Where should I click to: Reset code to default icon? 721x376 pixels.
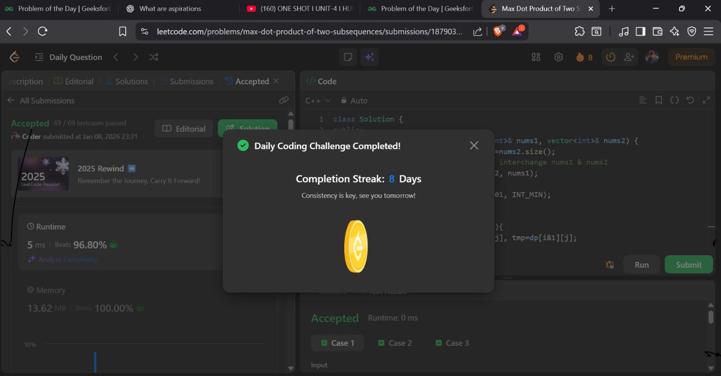(690, 100)
